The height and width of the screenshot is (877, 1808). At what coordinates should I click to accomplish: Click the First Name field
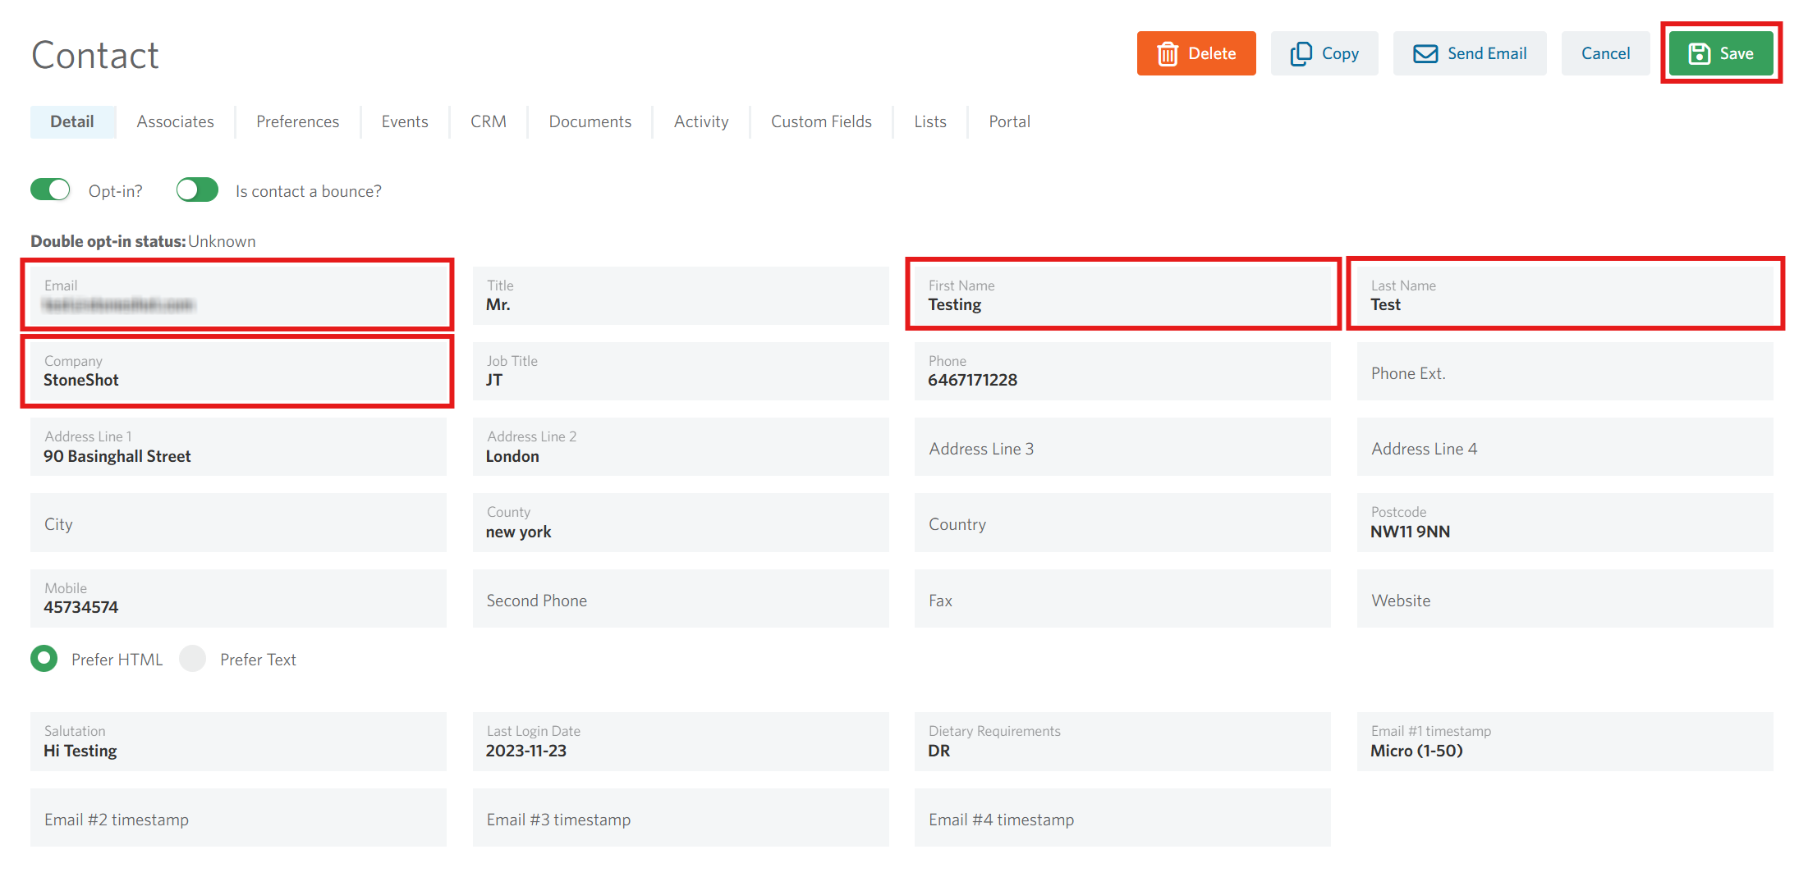point(1122,295)
